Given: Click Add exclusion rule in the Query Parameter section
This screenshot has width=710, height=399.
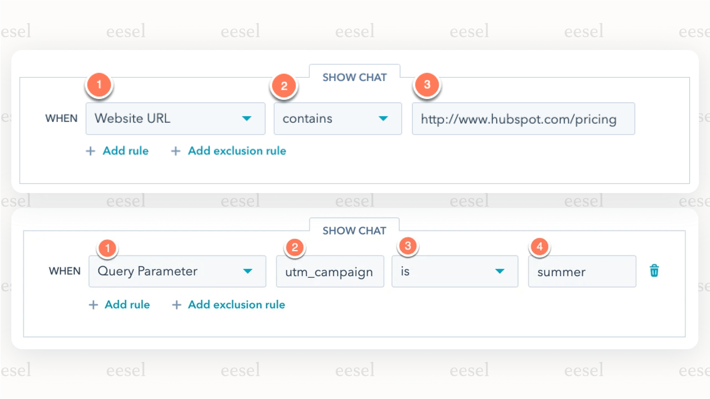Looking at the screenshot, I should pyautogui.click(x=236, y=304).
